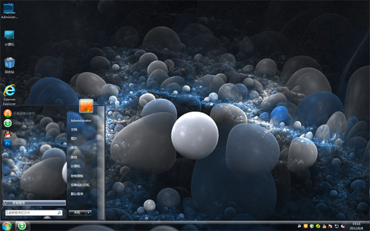This screenshot has width=370, height=231.
Task: Open Administrator personal folder in Start menu
Action: pyautogui.click(x=81, y=121)
